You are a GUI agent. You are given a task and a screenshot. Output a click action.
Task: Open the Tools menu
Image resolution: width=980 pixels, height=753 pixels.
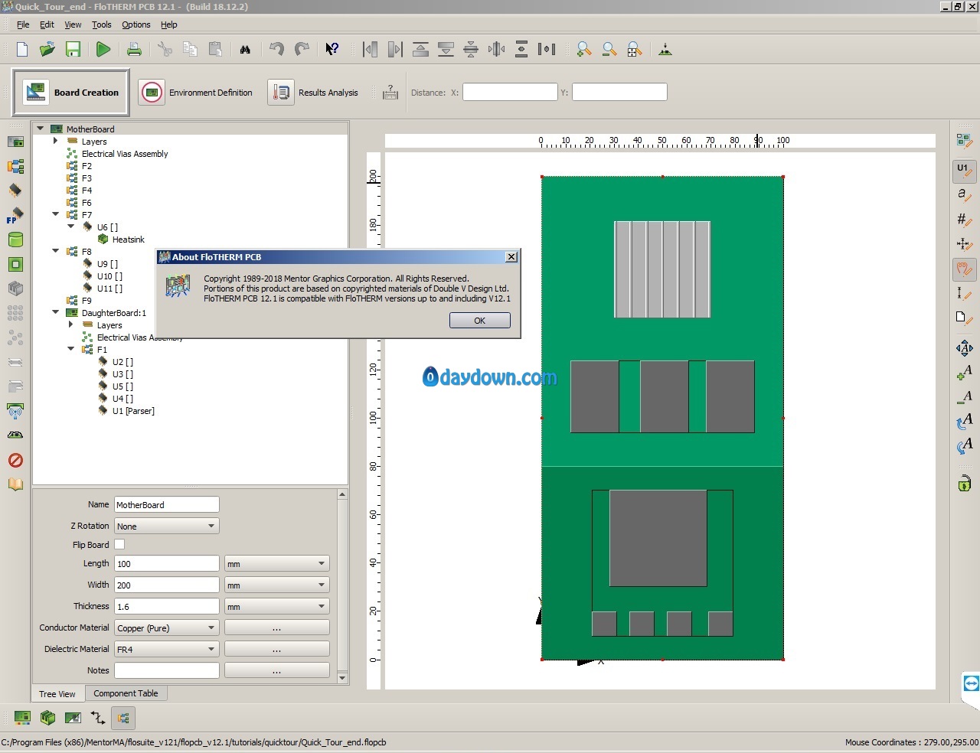click(102, 24)
